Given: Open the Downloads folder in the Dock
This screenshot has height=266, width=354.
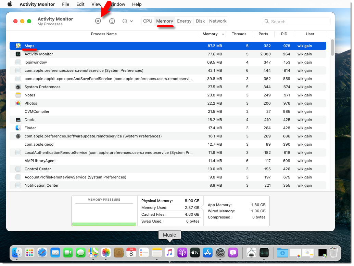Looking at the screenshot, I should coord(282,252).
